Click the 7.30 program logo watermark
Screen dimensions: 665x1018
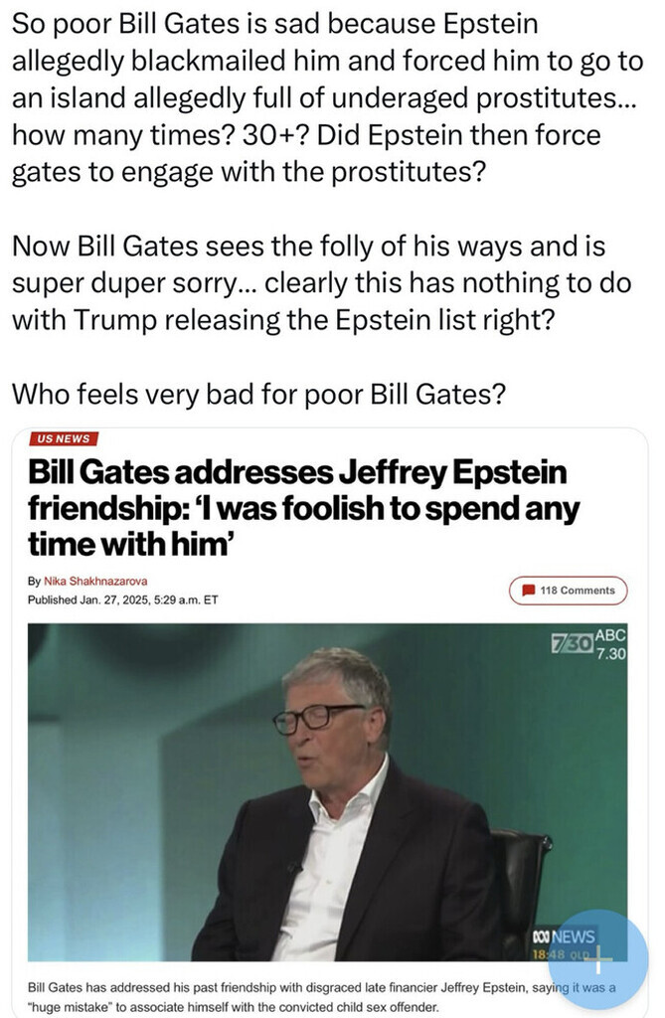click(572, 643)
